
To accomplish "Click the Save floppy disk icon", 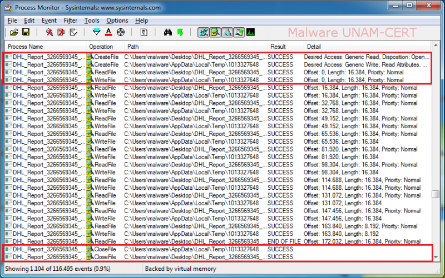I will [x=26, y=32].
